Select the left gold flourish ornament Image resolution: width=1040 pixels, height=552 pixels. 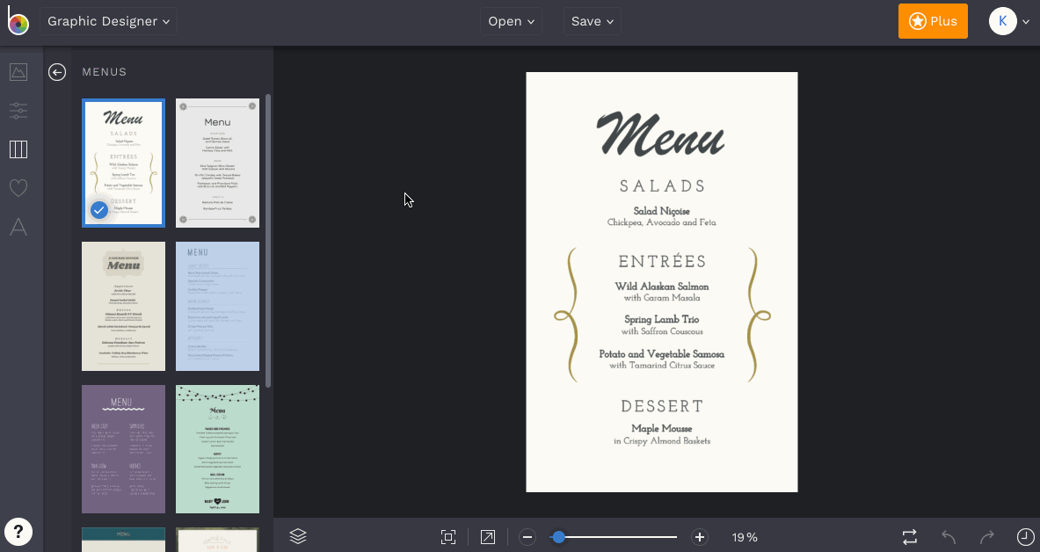pyautogui.click(x=566, y=315)
